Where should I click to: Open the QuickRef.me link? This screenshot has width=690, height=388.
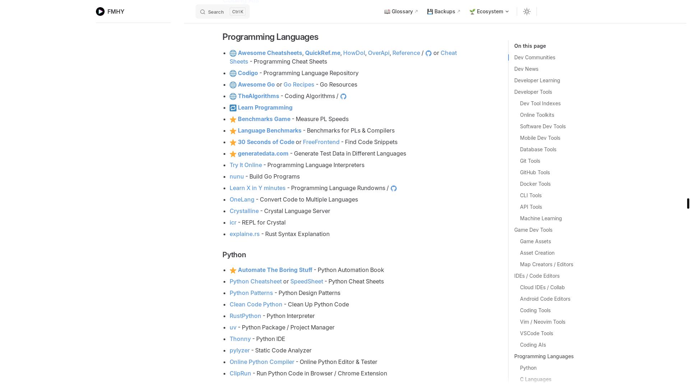(322, 53)
